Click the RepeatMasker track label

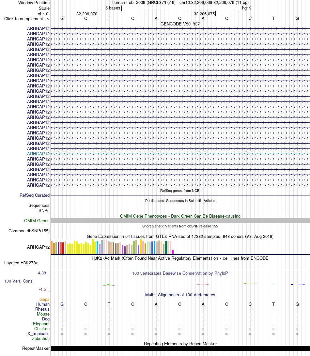[36, 348]
